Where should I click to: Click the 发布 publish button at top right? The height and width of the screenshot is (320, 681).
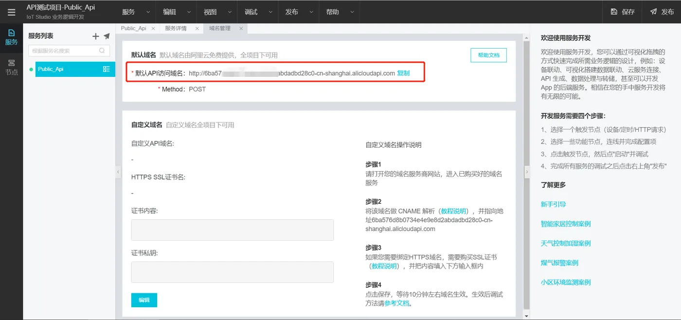click(662, 12)
